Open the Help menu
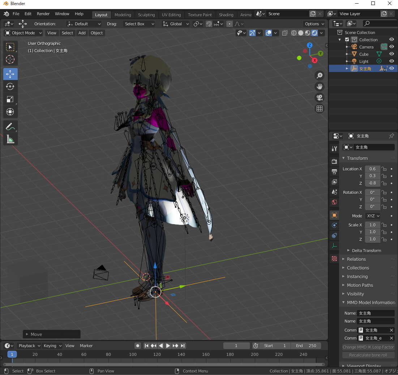The width and height of the screenshot is (398, 375). pos(79,14)
